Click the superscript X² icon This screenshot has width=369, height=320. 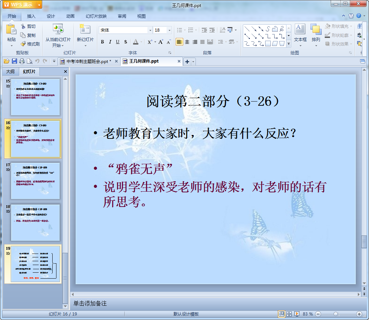(x=150, y=42)
